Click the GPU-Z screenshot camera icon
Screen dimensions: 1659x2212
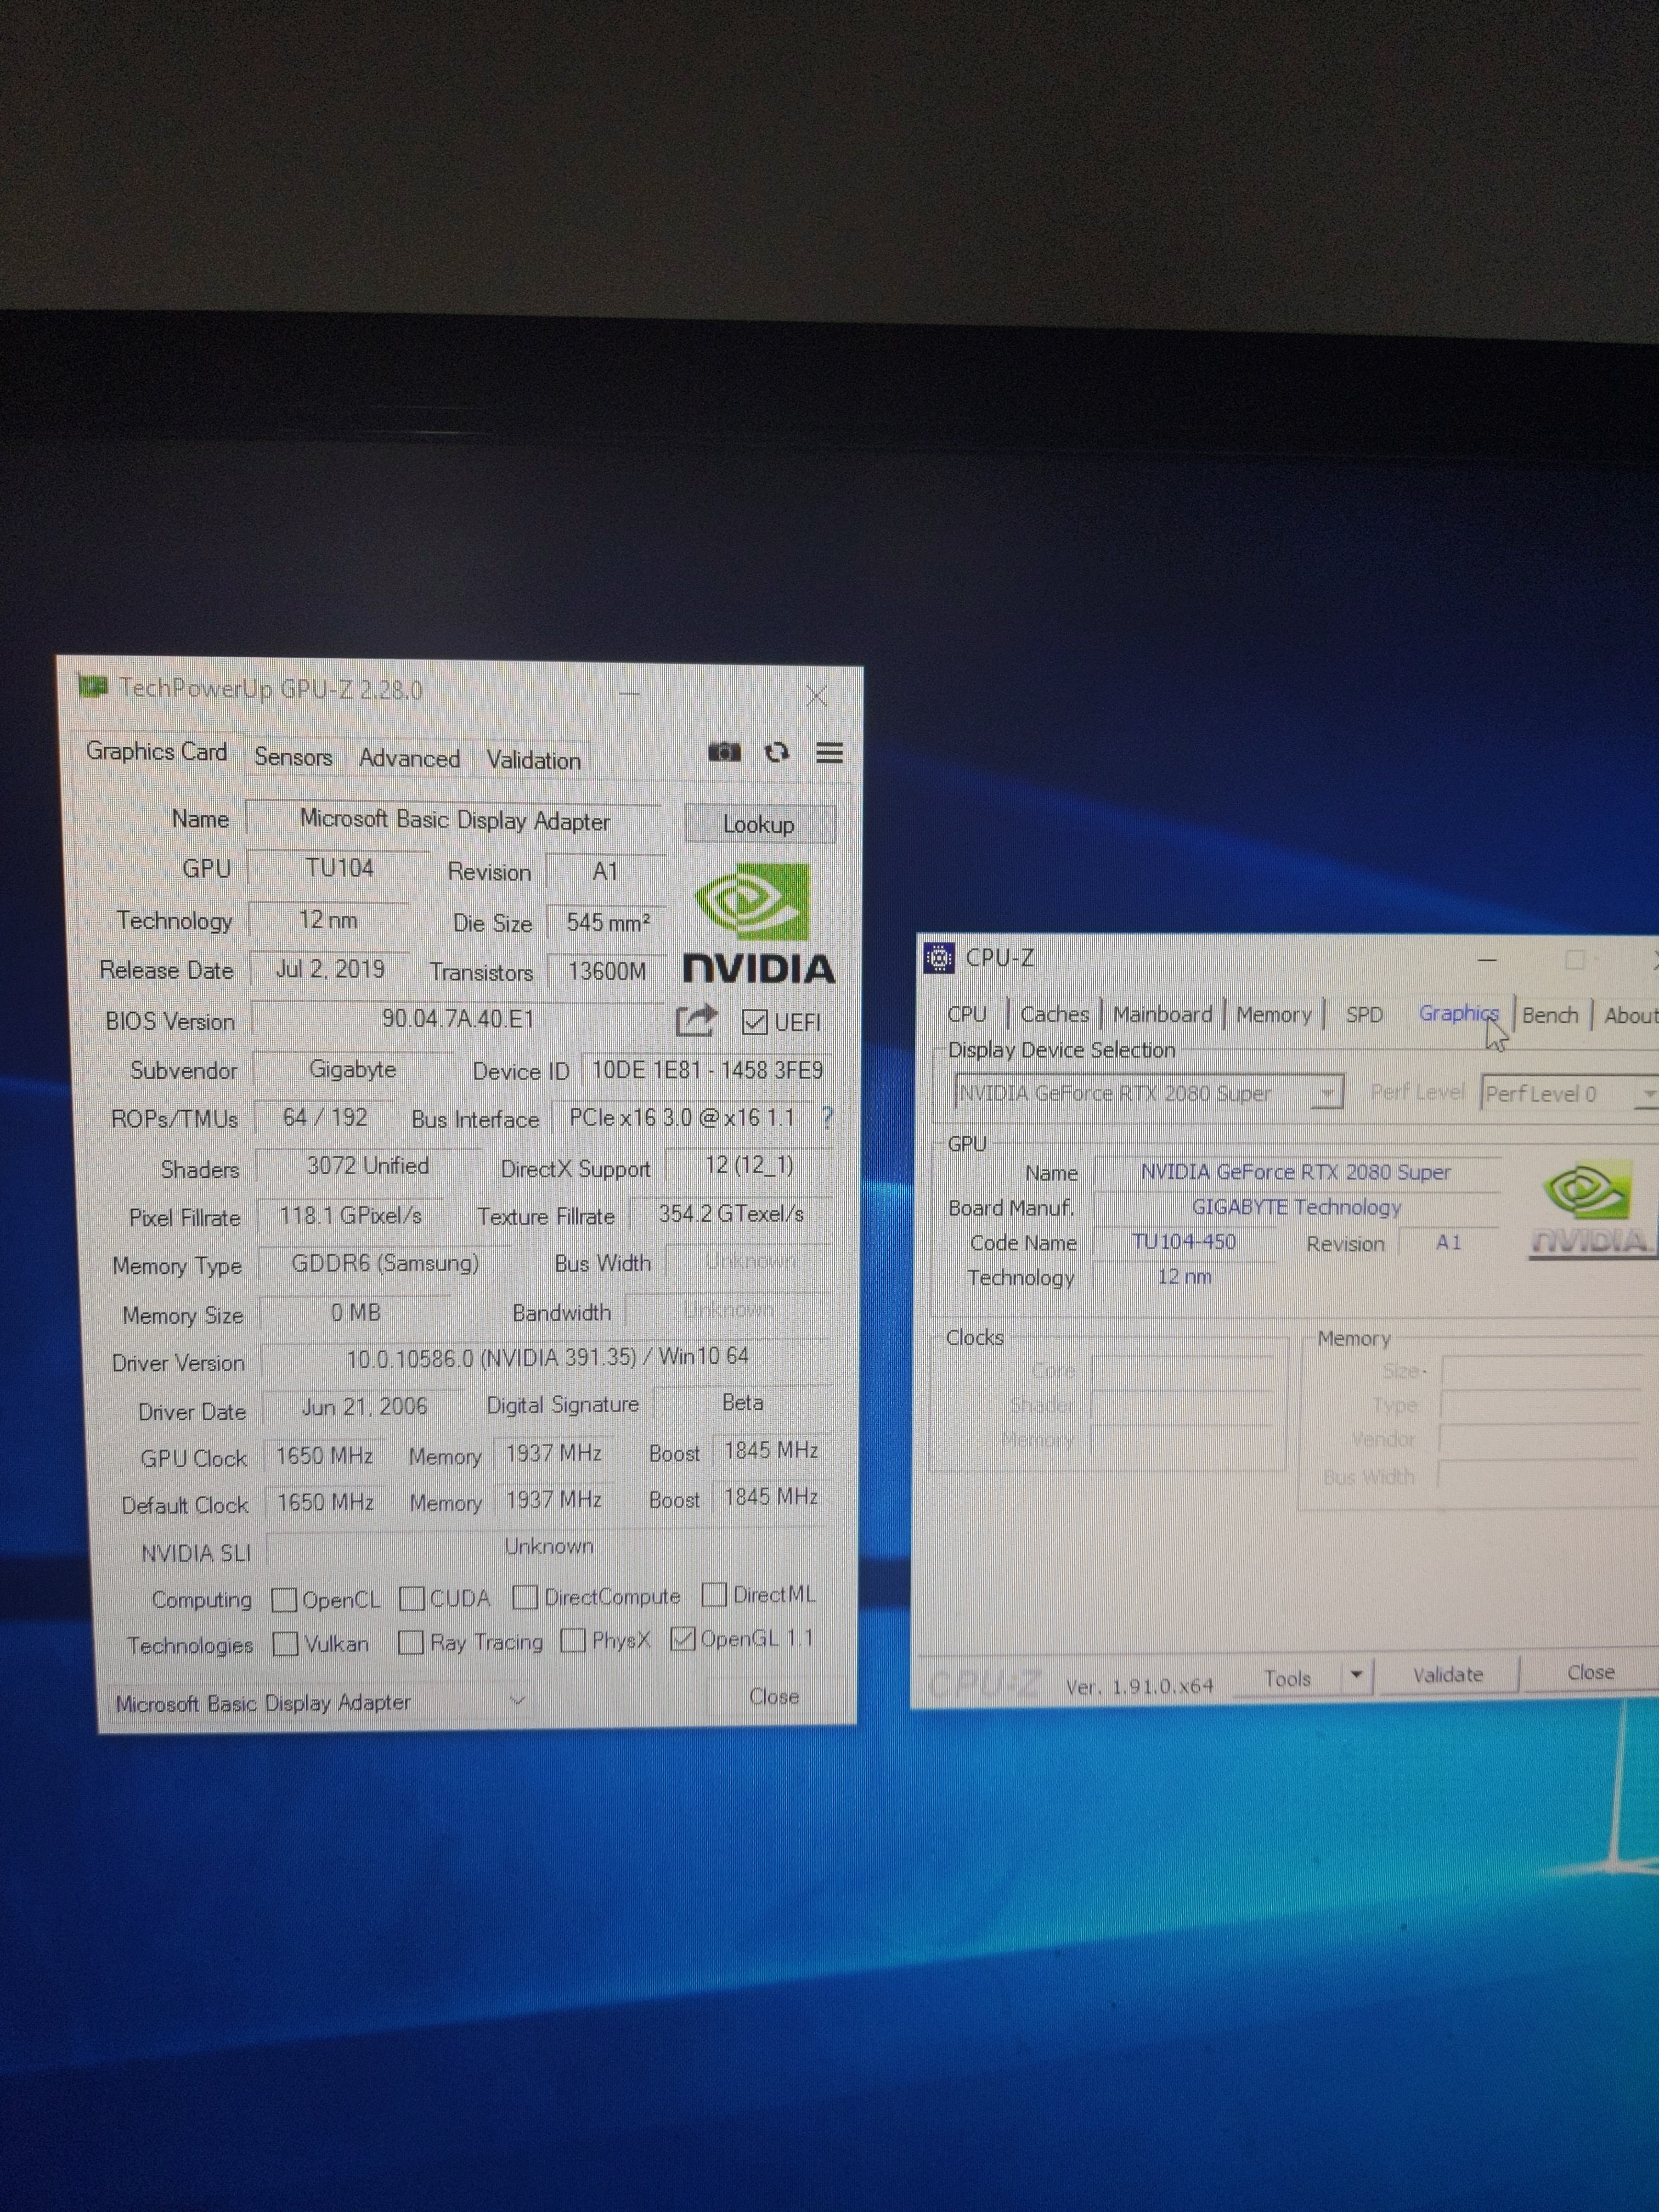click(x=724, y=752)
